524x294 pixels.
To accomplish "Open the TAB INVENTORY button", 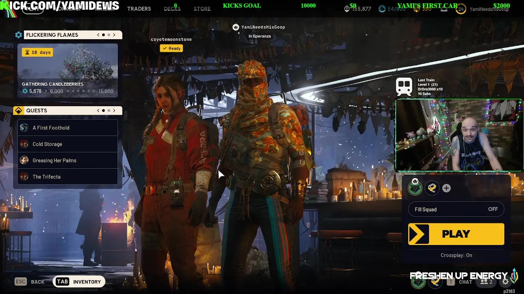I will 79,282.
